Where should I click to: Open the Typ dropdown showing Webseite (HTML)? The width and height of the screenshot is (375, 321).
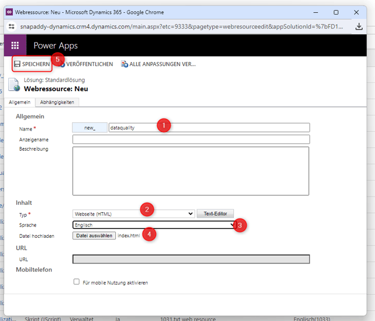tap(134, 213)
